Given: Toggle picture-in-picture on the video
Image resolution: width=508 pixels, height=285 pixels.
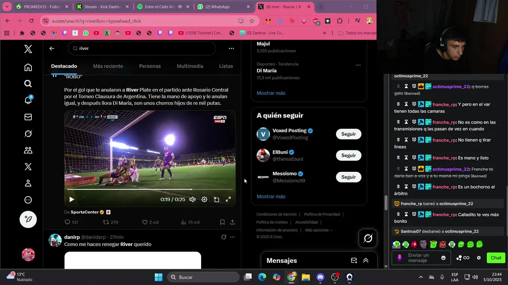Looking at the screenshot, I should coord(216,199).
